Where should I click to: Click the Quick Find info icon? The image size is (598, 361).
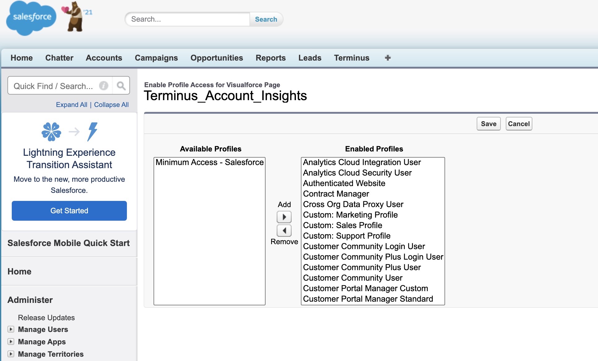point(104,86)
